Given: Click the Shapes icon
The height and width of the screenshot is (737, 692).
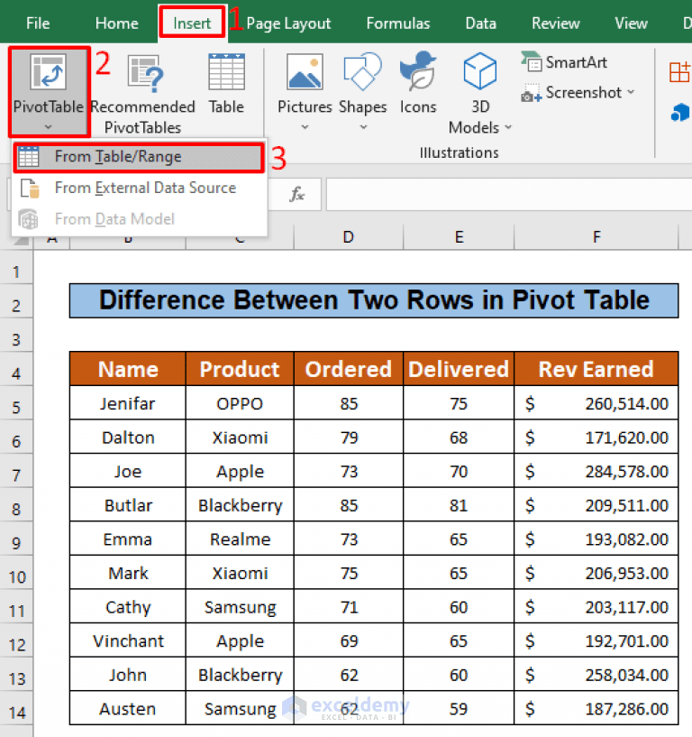Looking at the screenshot, I should [362, 71].
